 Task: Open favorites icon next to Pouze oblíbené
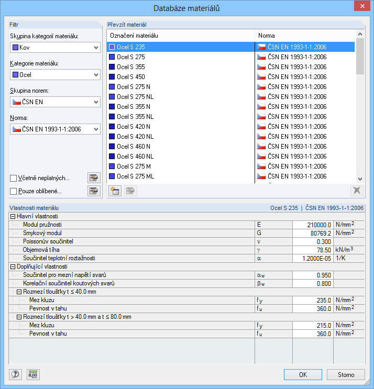(x=94, y=191)
